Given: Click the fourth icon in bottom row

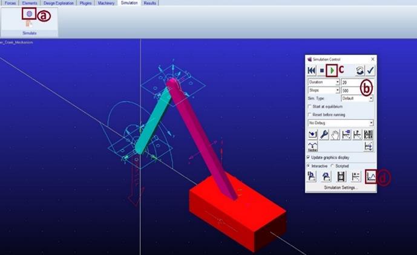Looking at the screenshot, I should click(356, 176).
